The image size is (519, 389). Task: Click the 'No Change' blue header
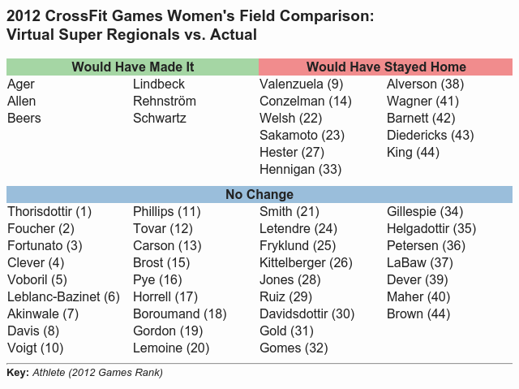pyautogui.click(x=259, y=194)
